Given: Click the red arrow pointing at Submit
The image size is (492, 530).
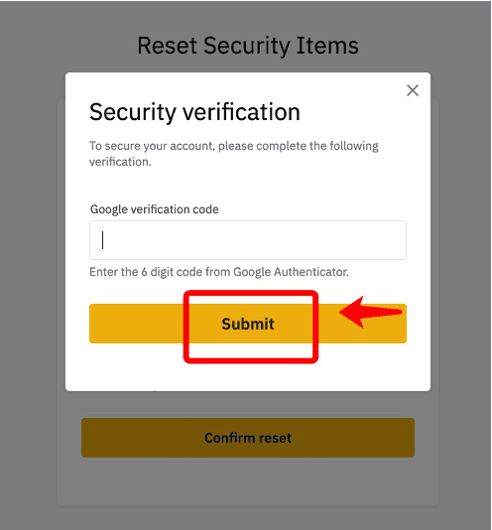Looking at the screenshot, I should coord(370,312).
